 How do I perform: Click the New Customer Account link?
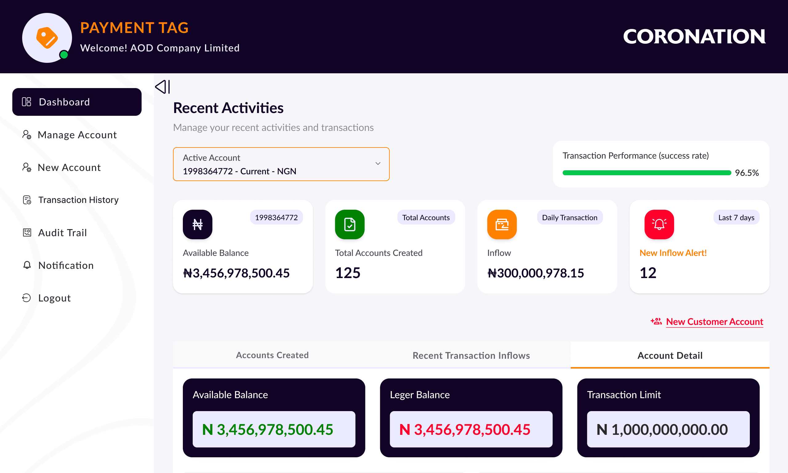[x=714, y=321]
